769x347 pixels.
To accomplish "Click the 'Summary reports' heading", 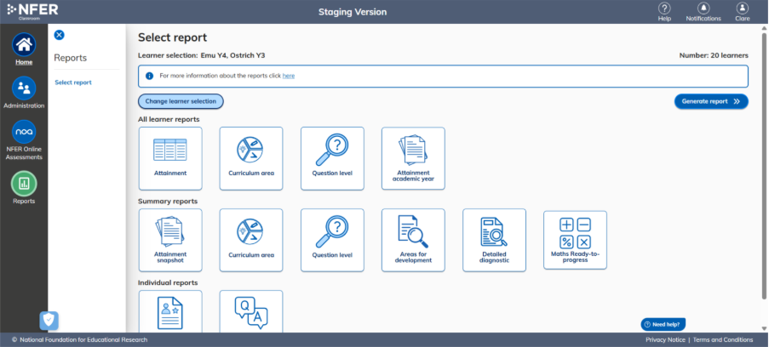I will tap(168, 201).
